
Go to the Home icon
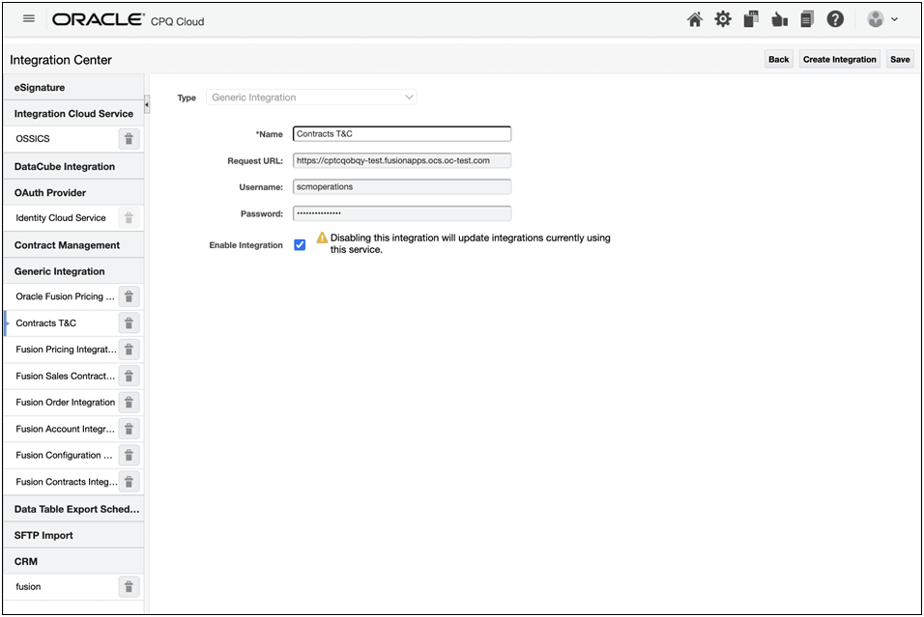[x=695, y=19]
